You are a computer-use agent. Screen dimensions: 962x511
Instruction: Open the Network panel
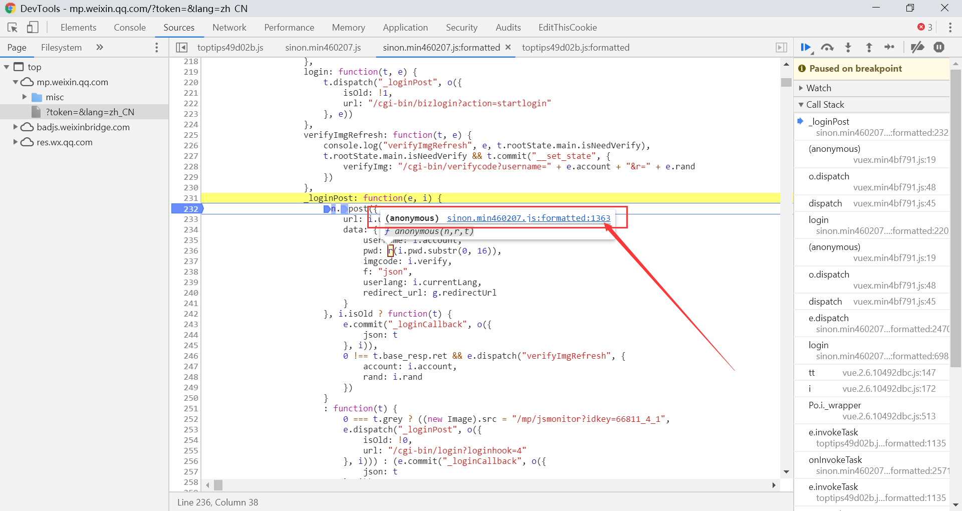(229, 28)
